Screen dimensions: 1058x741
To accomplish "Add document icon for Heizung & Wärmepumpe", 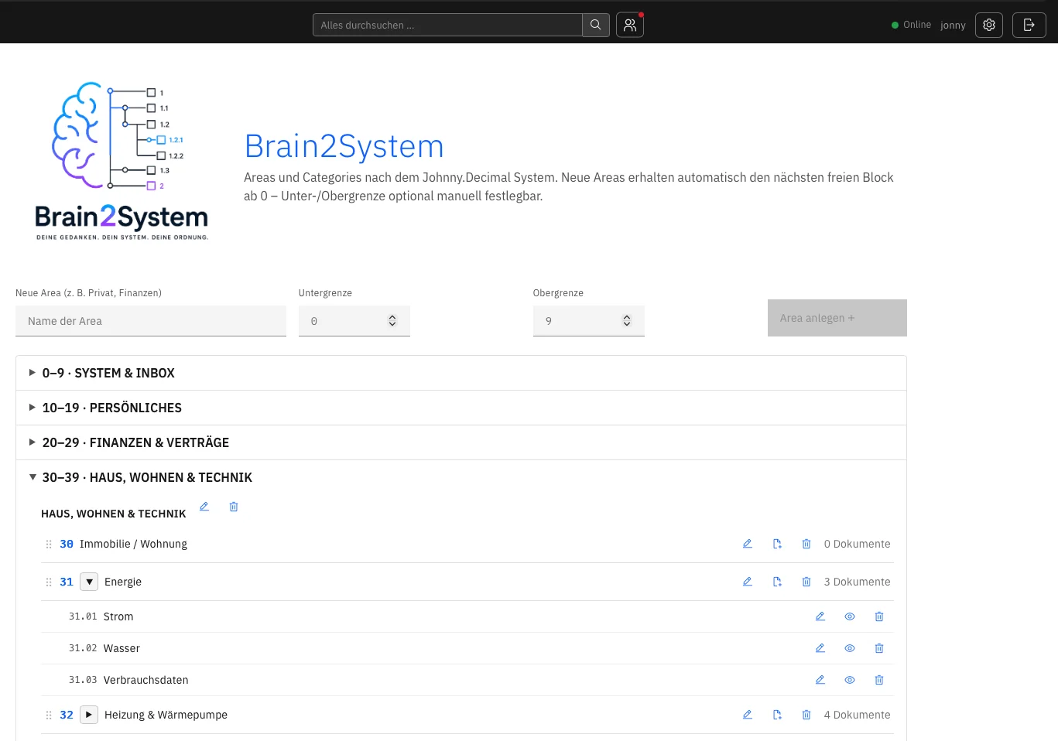I will click(x=777, y=715).
